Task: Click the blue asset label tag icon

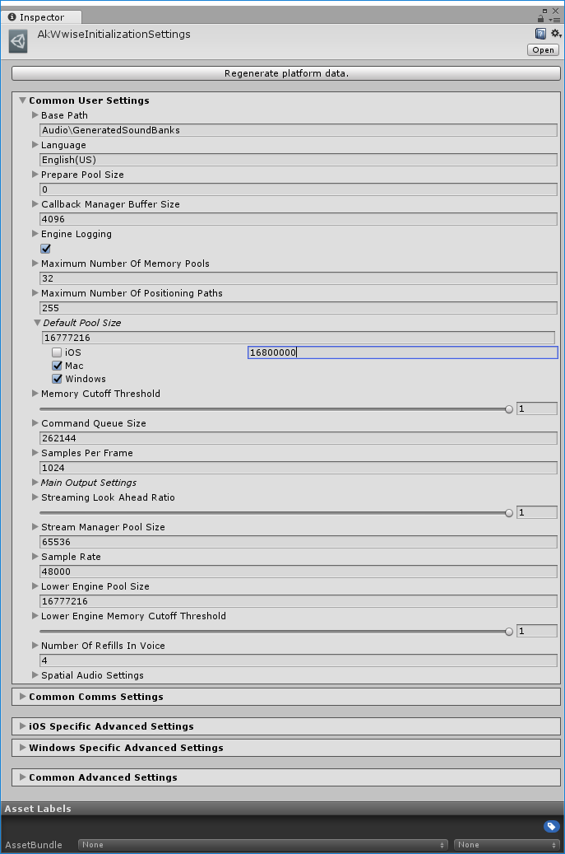Action: click(551, 826)
